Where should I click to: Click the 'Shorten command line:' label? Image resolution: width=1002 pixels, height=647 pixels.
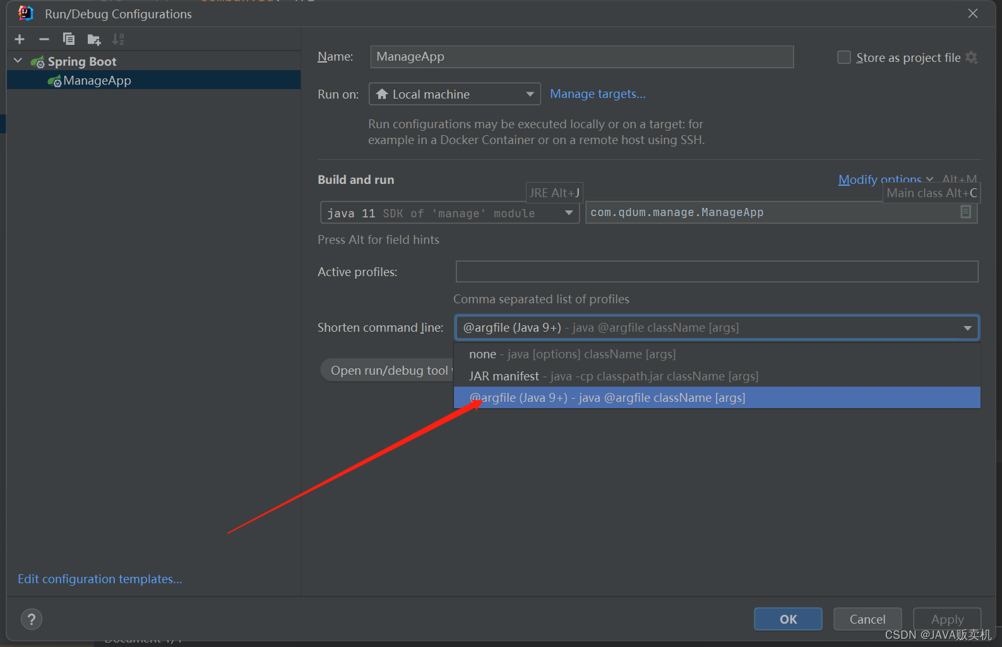(380, 327)
